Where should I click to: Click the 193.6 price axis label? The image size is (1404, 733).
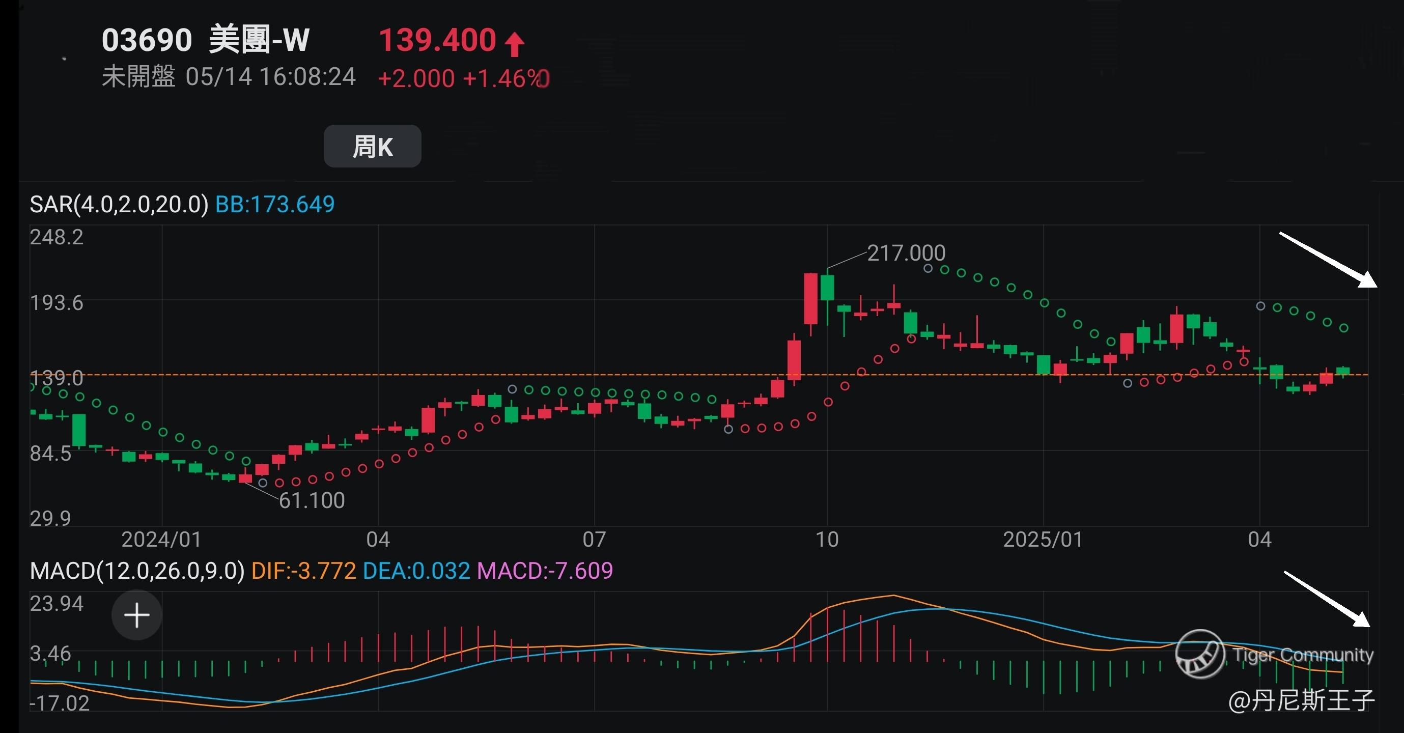point(57,303)
